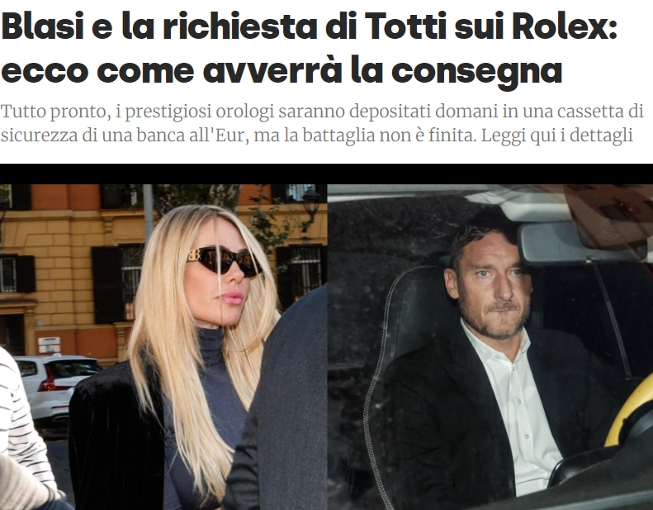Click the dark window shutters on the building
Image resolution: width=653 pixels, height=510 pixels.
coord(107,284)
